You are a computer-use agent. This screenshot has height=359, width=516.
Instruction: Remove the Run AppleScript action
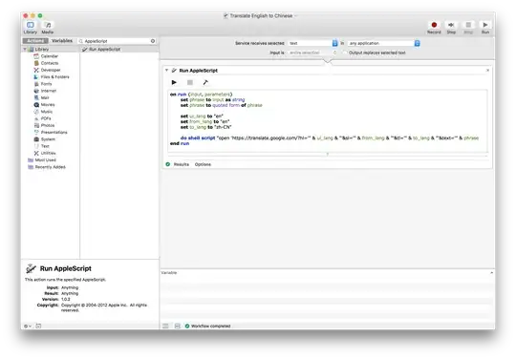487,71
